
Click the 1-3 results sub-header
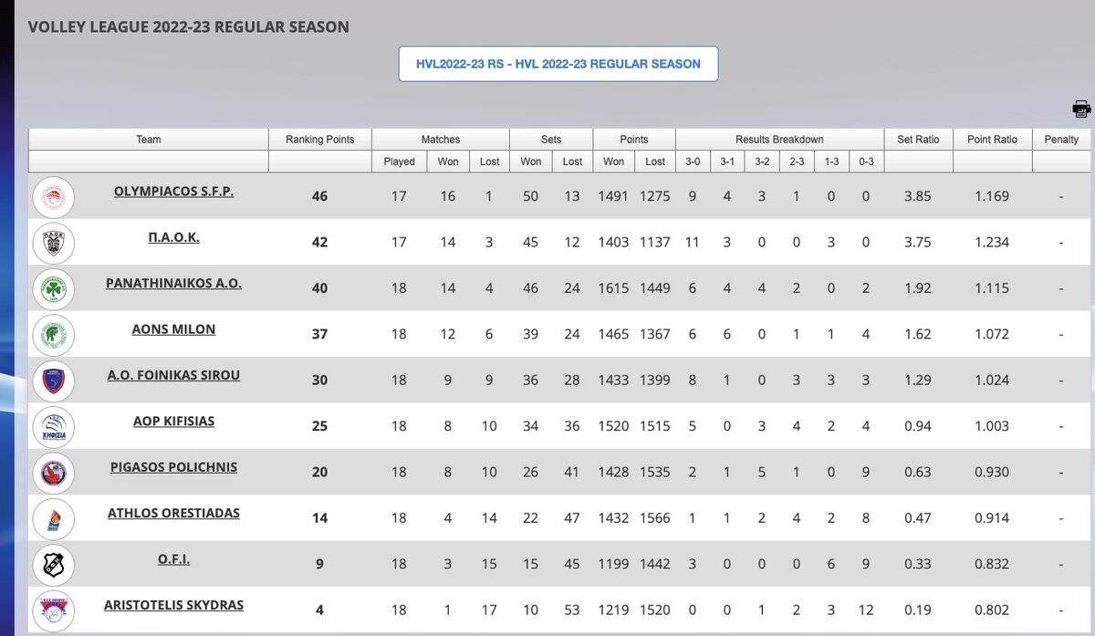pos(831,162)
